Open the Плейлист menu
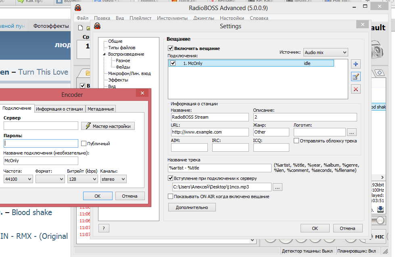Screen dimensions: 395x257 point(140,18)
